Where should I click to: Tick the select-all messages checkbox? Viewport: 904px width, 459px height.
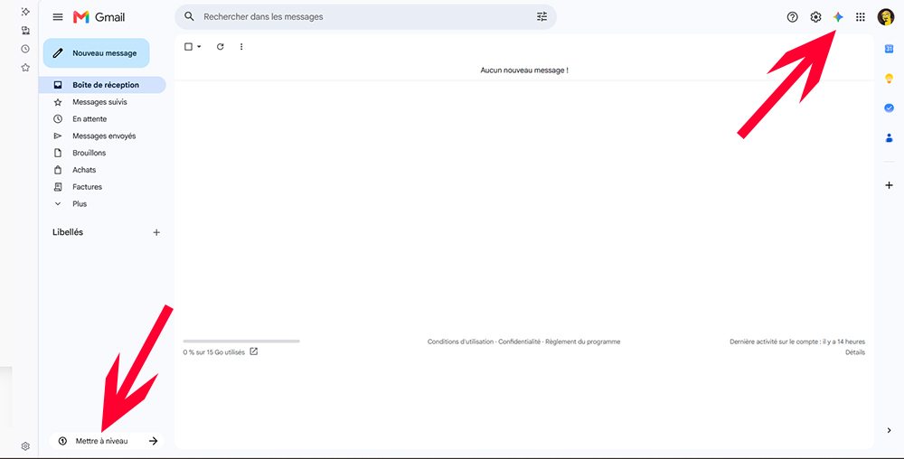(x=189, y=47)
